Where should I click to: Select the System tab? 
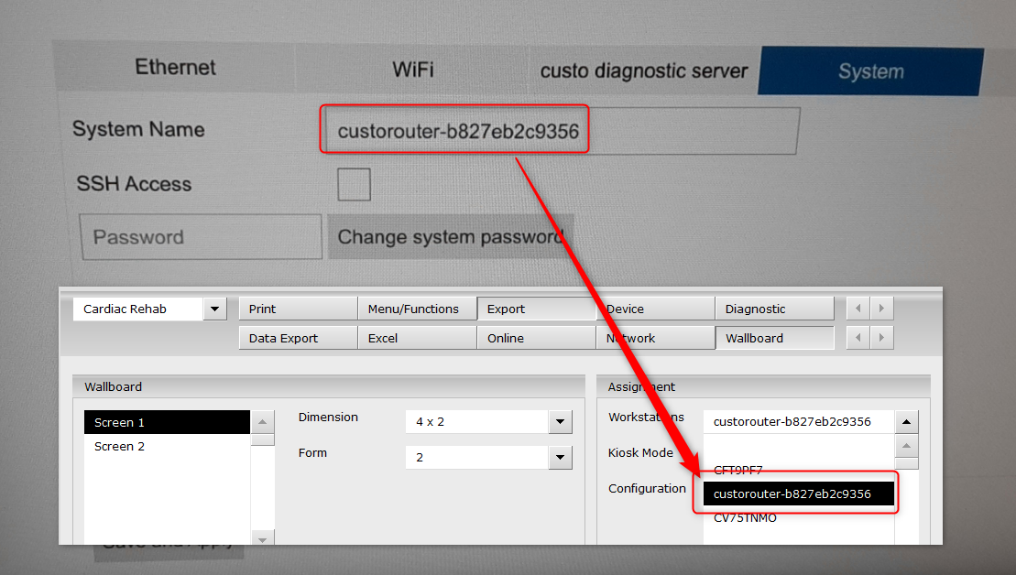(x=870, y=71)
